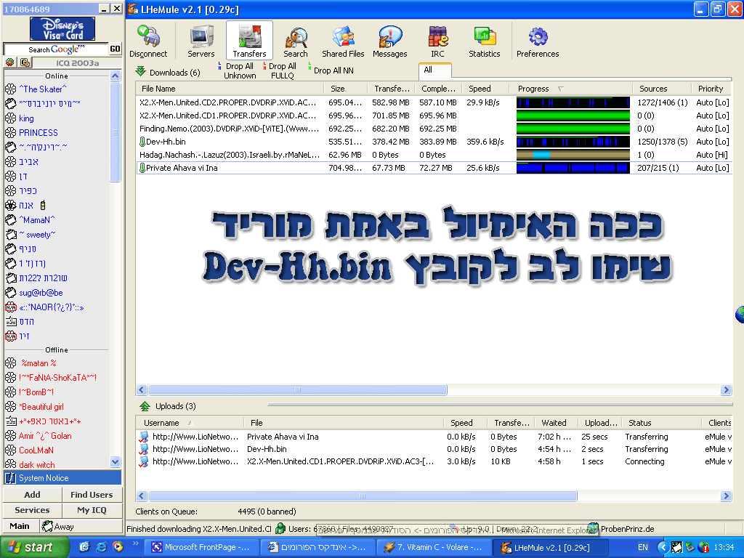
Task: Select the X2.X-Men.United.CD2 download row
Action: (x=434, y=102)
